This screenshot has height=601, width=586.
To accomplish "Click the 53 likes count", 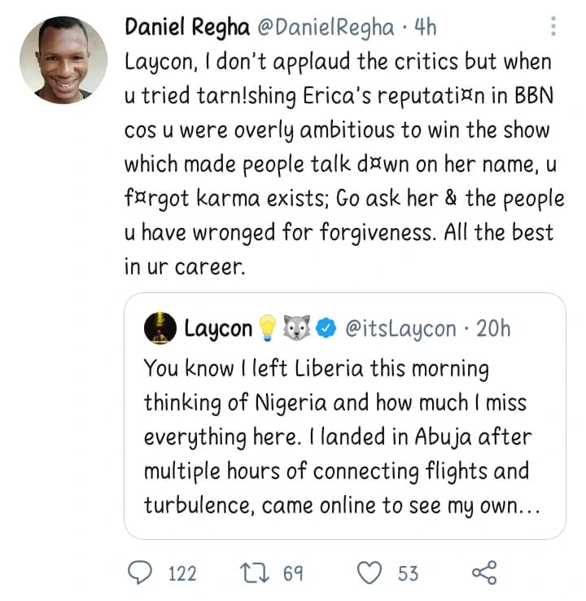I will 408,573.
